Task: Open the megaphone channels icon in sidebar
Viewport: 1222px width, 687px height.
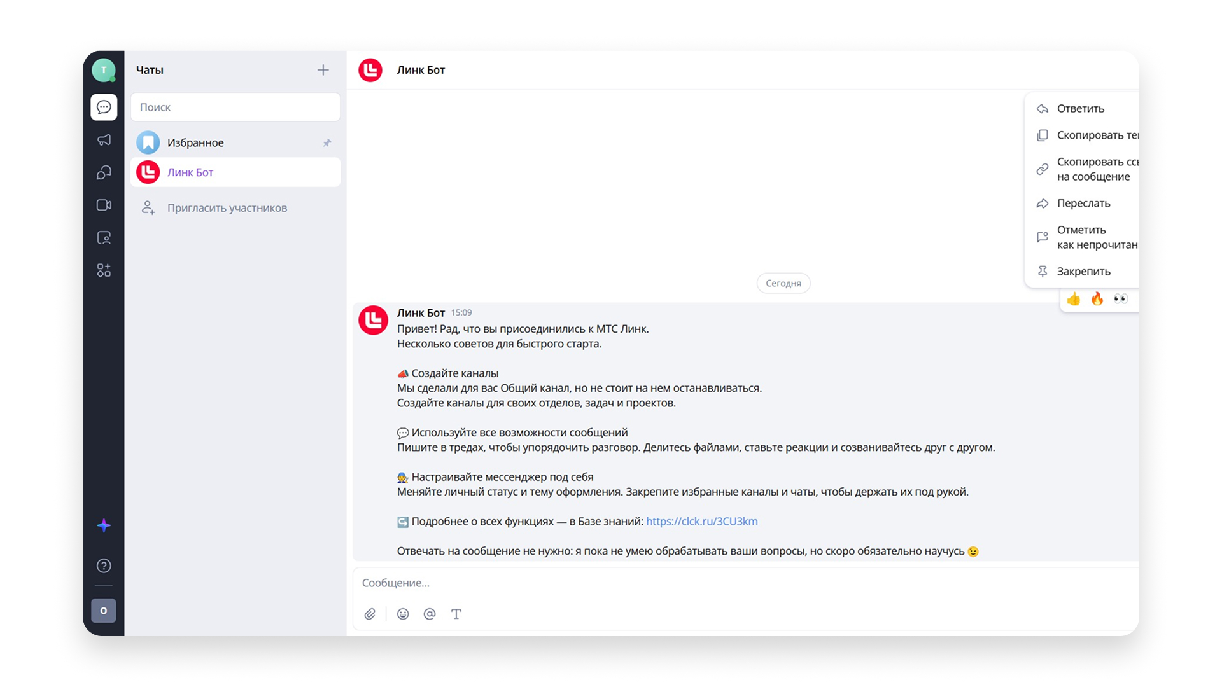Action: point(104,140)
